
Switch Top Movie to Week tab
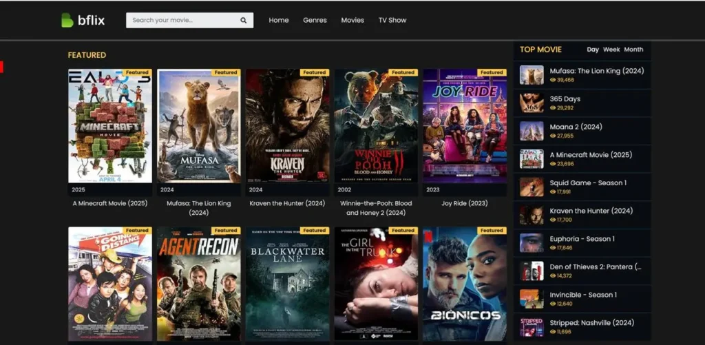click(x=611, y=50)
